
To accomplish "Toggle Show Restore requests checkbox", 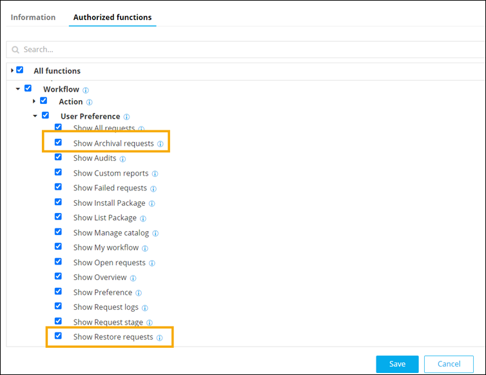I will (x=58, y=336).
